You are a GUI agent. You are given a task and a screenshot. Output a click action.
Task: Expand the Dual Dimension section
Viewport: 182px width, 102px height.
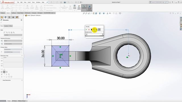[x=22, y=80]
